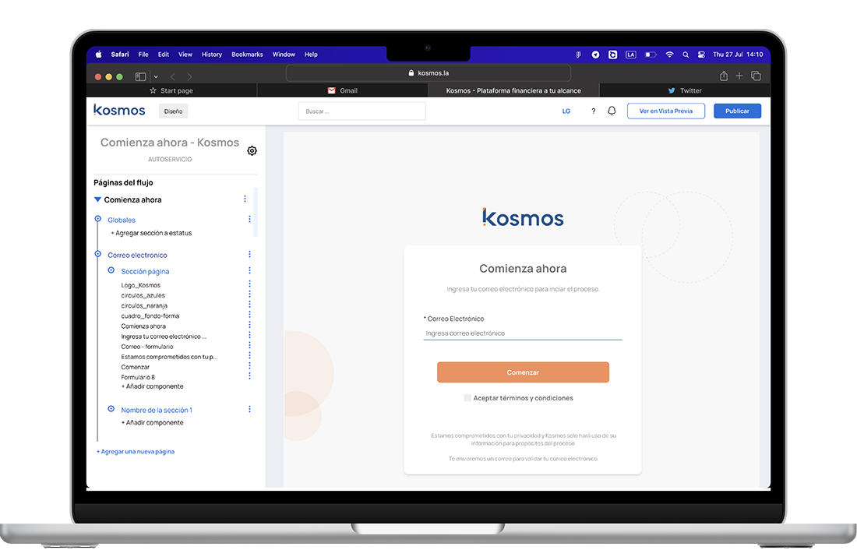
Task: Go forward in Safari
Action: [x=189, y=76]
